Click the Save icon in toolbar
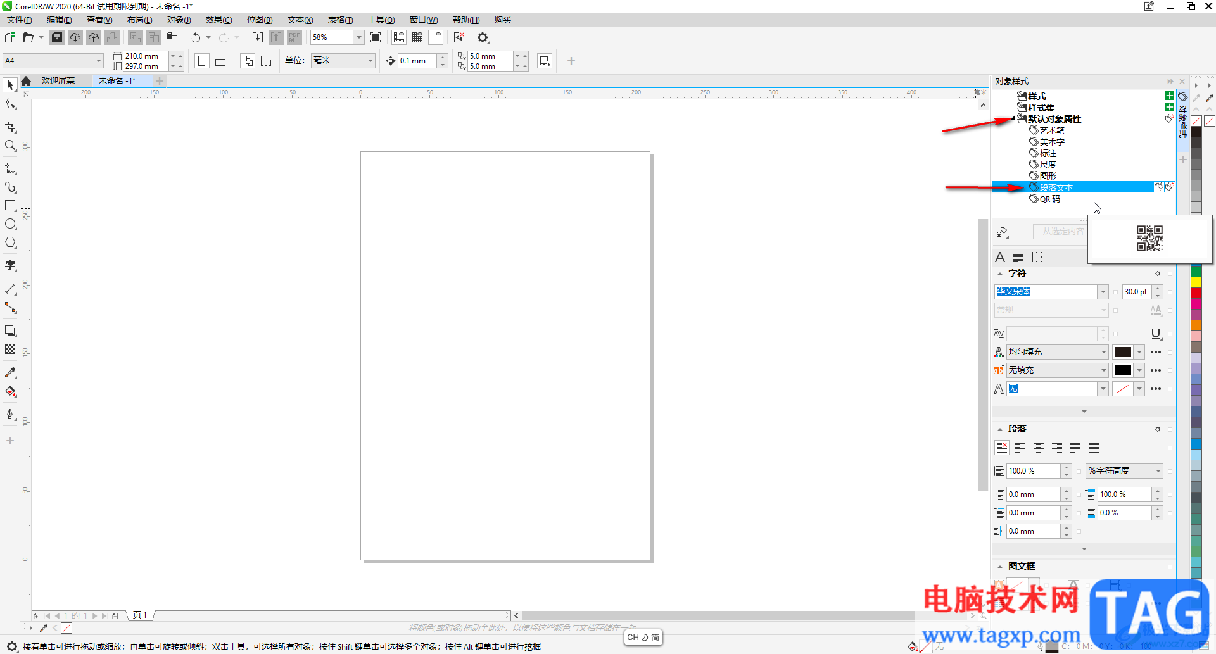The image size is (1216, 654). click(57, 38)
